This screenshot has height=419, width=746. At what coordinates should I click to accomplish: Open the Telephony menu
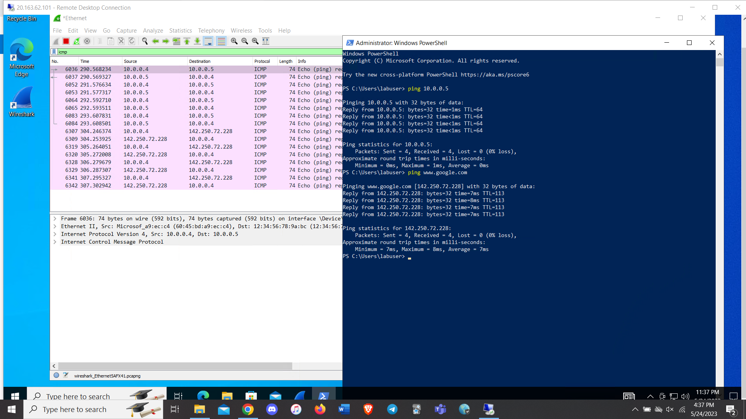click(211, 30)
